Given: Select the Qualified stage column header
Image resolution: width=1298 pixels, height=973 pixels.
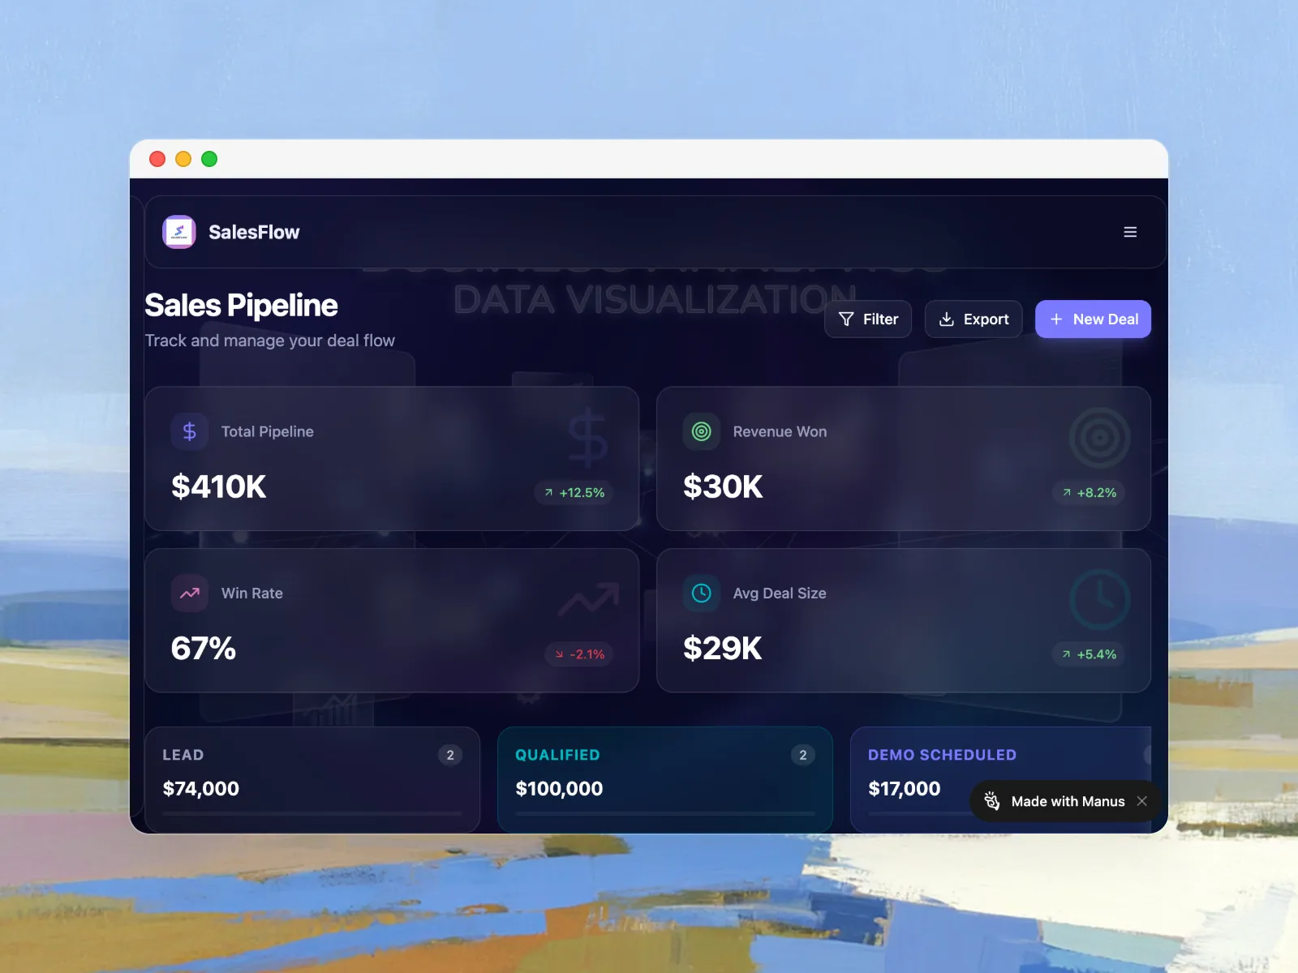Looking at the screenshot, I should [x=557, y=755].
